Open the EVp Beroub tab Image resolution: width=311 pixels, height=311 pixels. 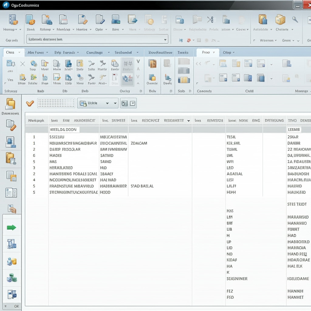[x=67, y=52]
